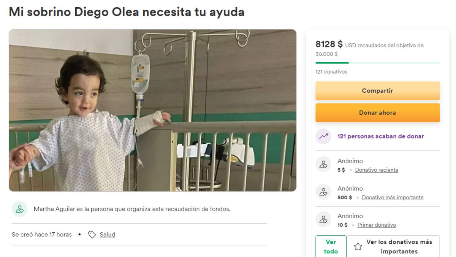Show Ver los donativos más importantes
456x257 pixels.
(x=393, y=246)
